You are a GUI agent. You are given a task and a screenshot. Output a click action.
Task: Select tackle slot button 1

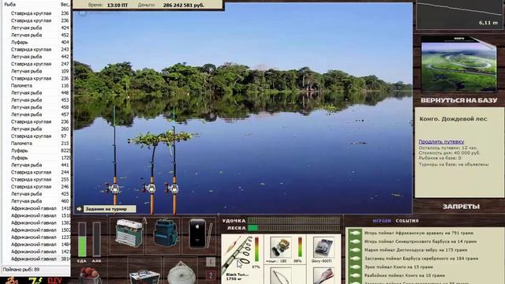[x=211, y=262]
